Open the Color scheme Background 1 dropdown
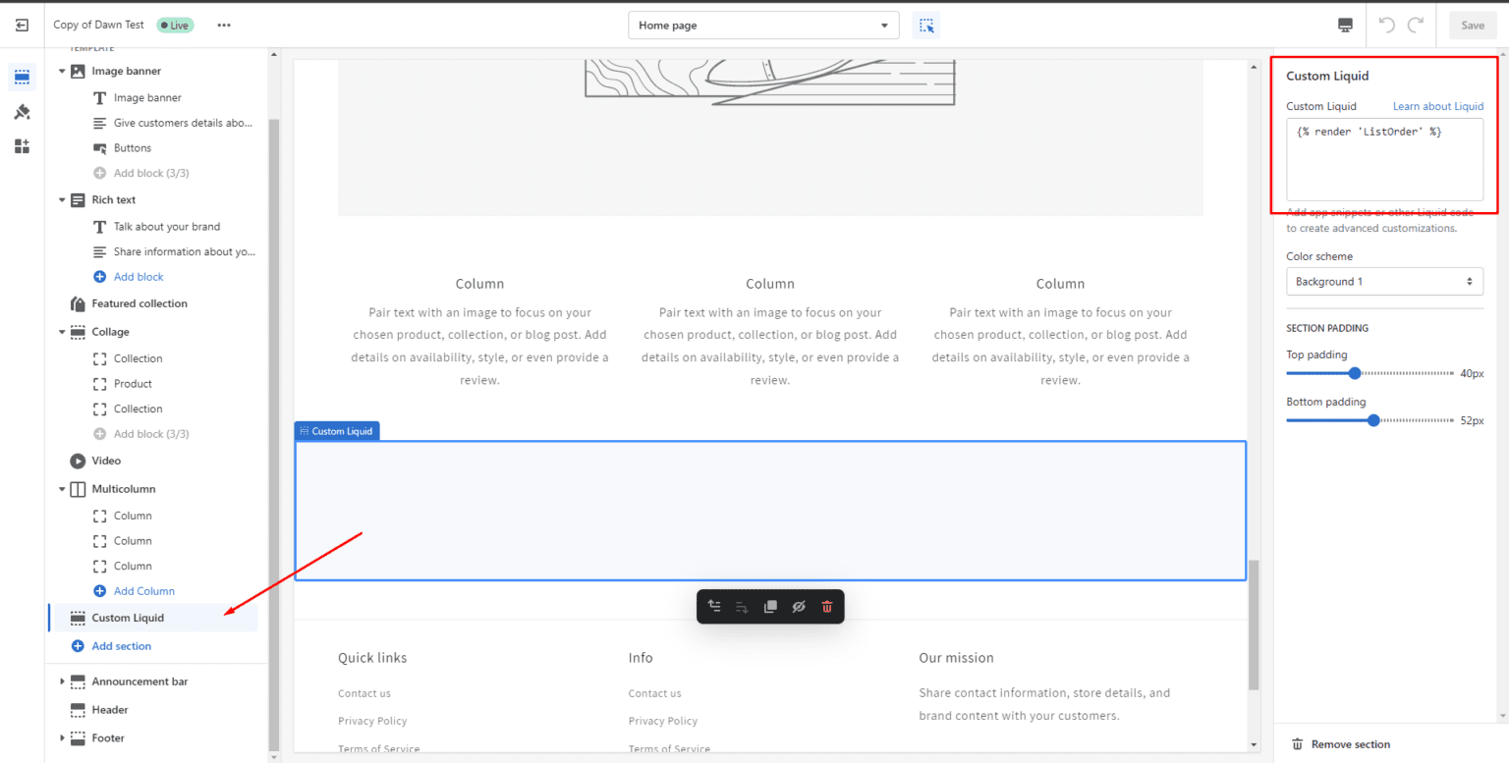 [1384, 282]
